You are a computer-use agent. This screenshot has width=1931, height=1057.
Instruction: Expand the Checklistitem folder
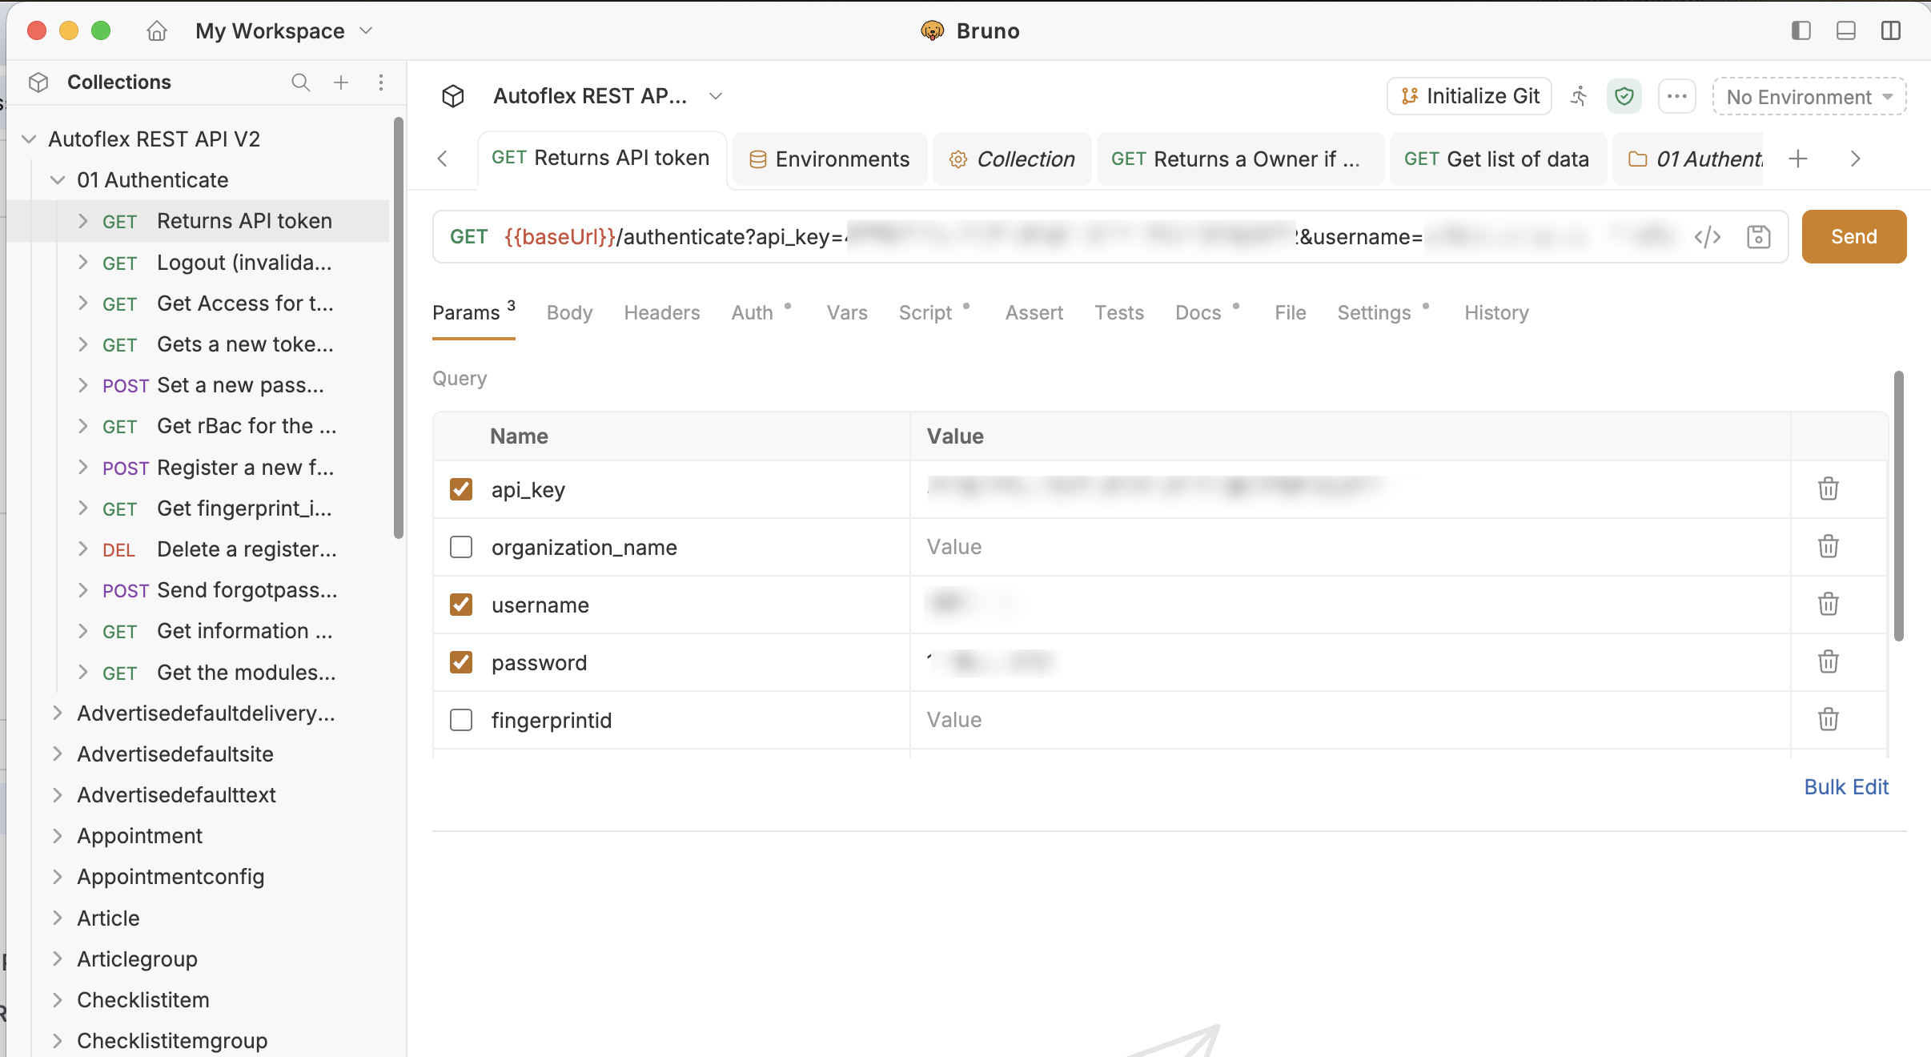coord(58,1000)
